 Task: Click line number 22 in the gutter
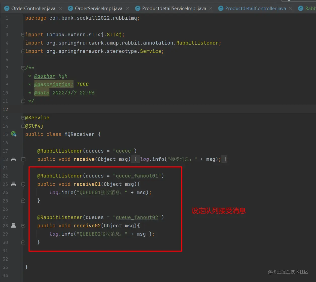5,176
